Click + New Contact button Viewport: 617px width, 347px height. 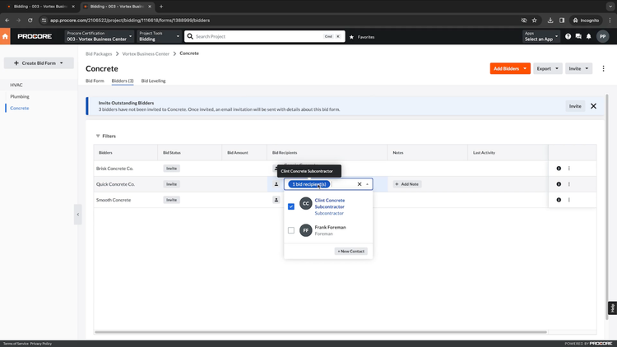(351, 251)
